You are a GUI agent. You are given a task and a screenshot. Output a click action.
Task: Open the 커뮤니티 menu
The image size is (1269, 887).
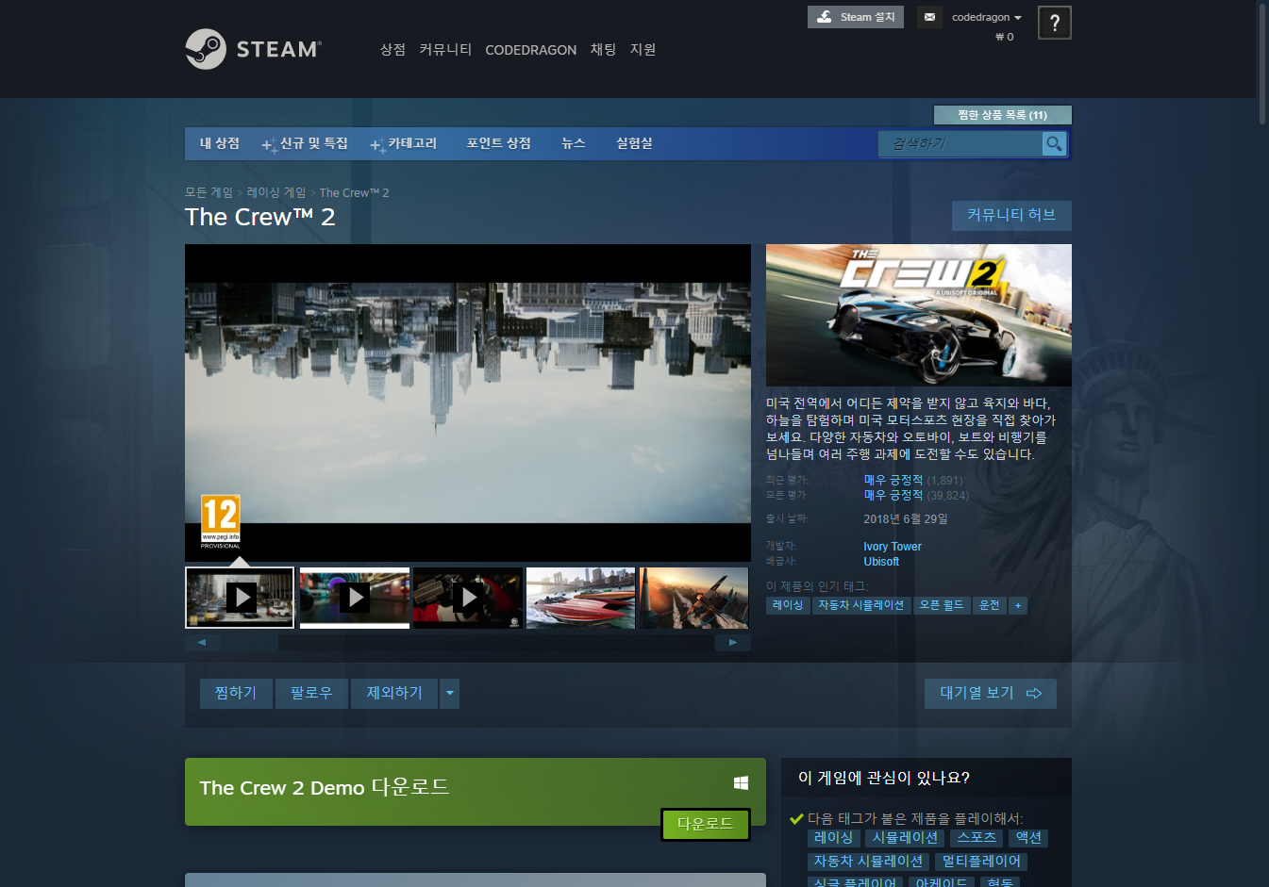point(445,50)
